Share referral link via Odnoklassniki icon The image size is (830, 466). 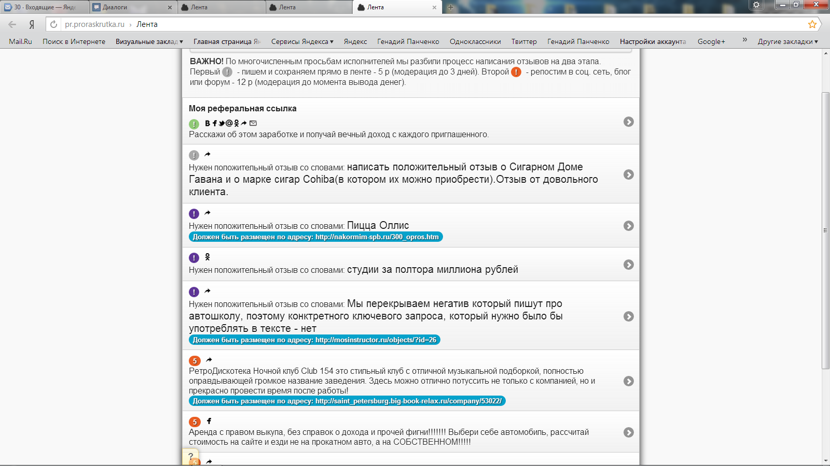237,123
